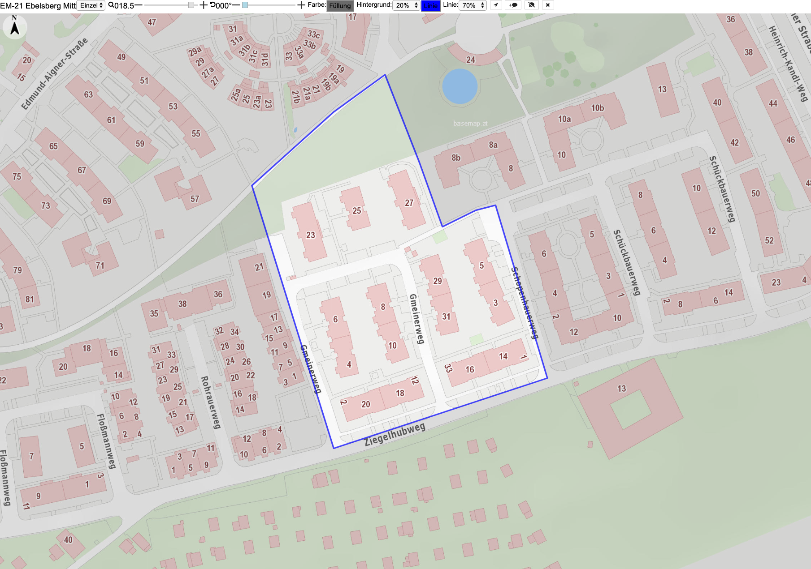Open the Linie 70% opacity dropdown
Screen dimensions: 811x569
point(473,5)
